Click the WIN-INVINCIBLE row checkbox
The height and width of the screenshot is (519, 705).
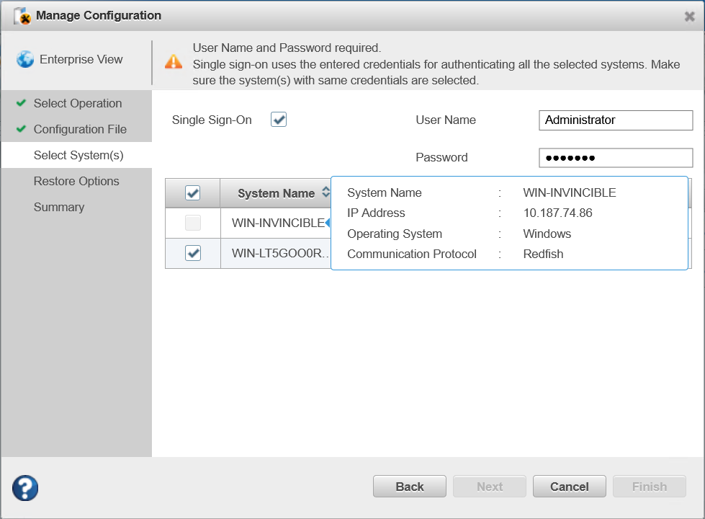pyautogui.click(x=192, y=223)
